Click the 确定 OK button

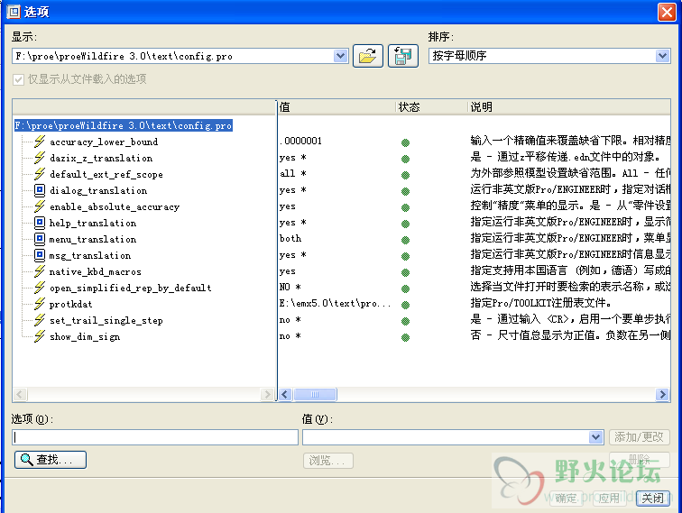pos(566,499)
